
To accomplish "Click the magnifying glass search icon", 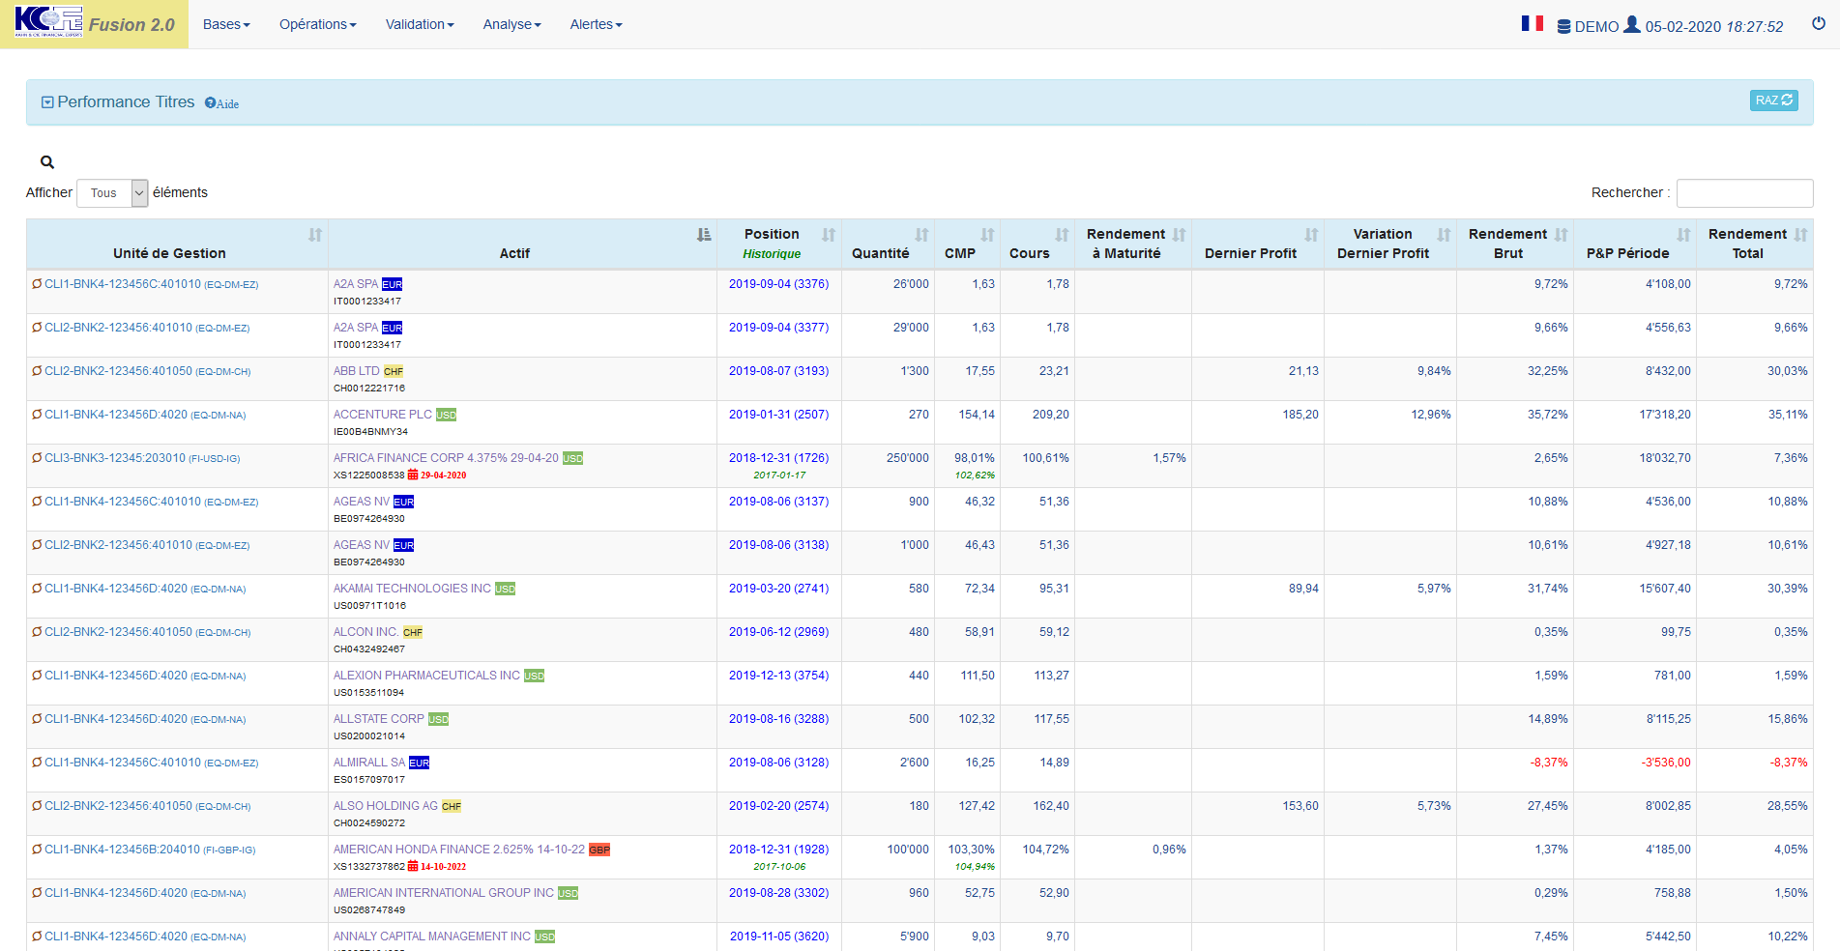I will coord(47,162).
